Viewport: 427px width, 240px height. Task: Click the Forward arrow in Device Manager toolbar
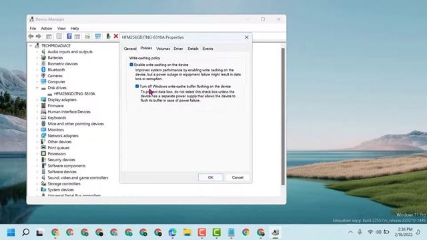[x=39, y=36]
